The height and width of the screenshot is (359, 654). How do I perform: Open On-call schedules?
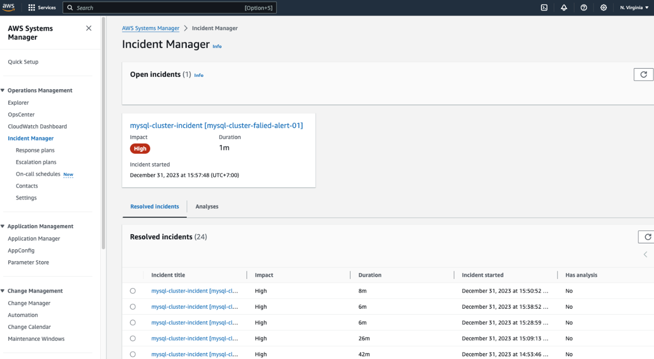(38, 174)
